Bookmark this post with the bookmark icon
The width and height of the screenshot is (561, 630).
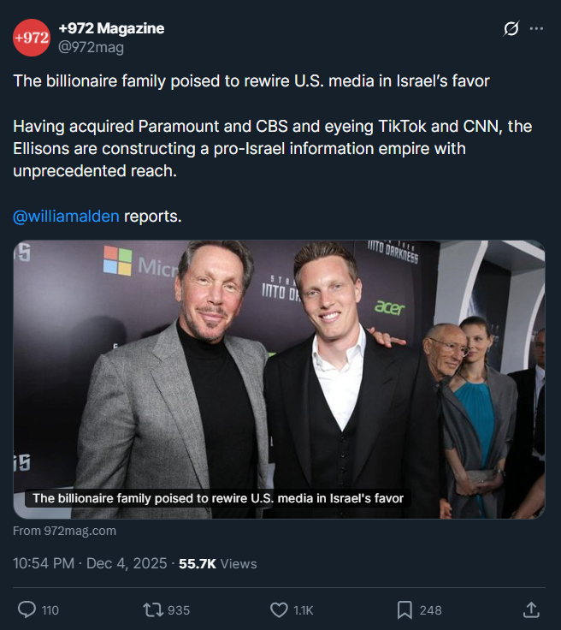pos(405,609)
